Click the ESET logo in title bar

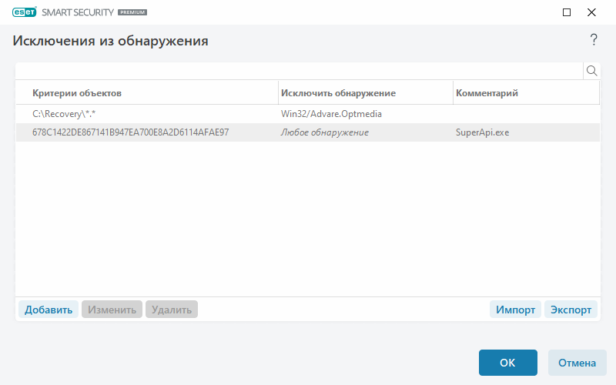coord(25,12)
